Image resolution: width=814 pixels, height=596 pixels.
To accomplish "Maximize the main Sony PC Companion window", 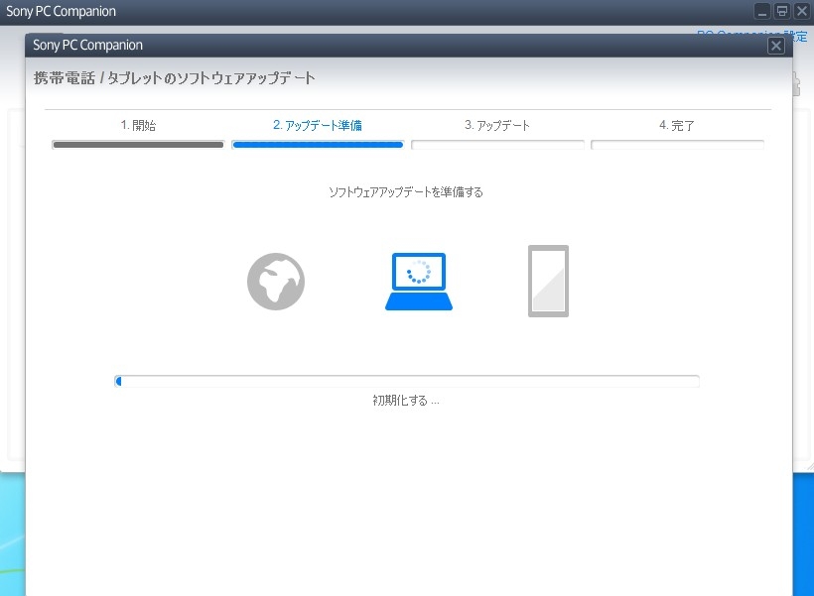I will point(782,12).
